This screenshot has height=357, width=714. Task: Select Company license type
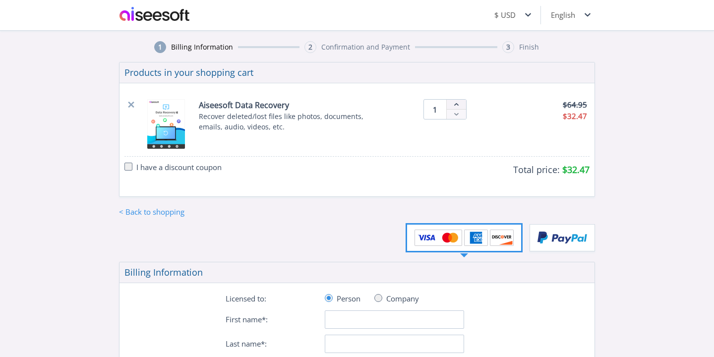pos(378,298)
